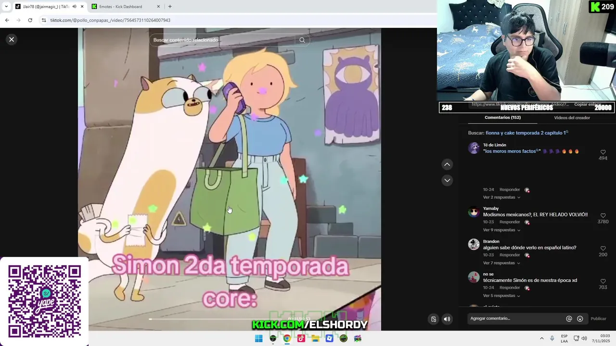Click Responder under Té de Limón's comment
This screenshot has height=346, width=616.
510,190
